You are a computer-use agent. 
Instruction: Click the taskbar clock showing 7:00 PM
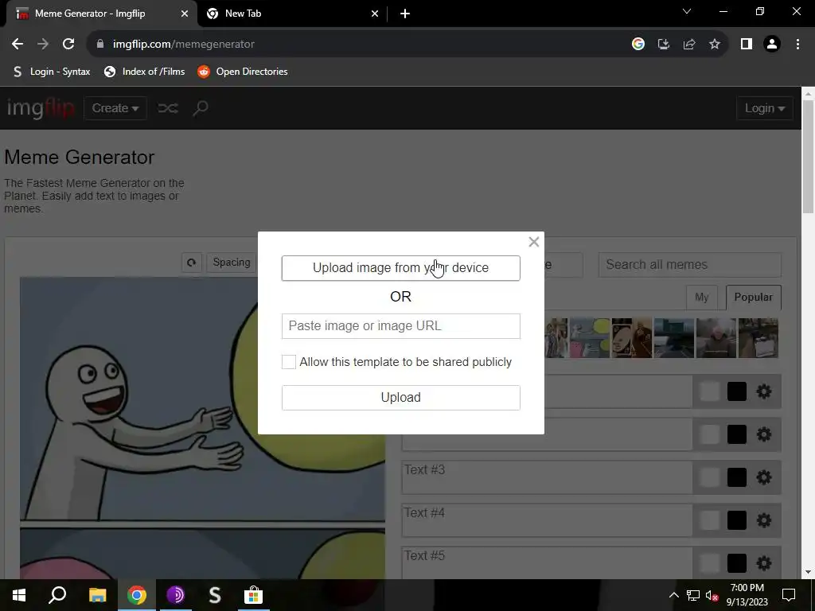747,595
